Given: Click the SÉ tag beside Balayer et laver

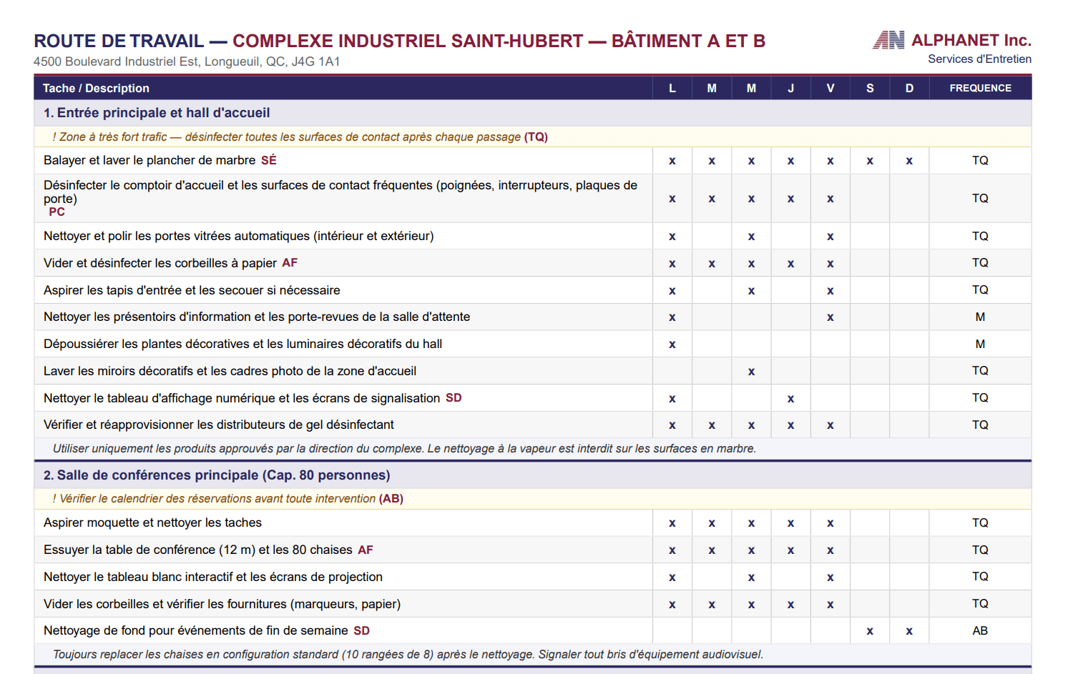Looking at the screenshot, I should tap(268, 160).
